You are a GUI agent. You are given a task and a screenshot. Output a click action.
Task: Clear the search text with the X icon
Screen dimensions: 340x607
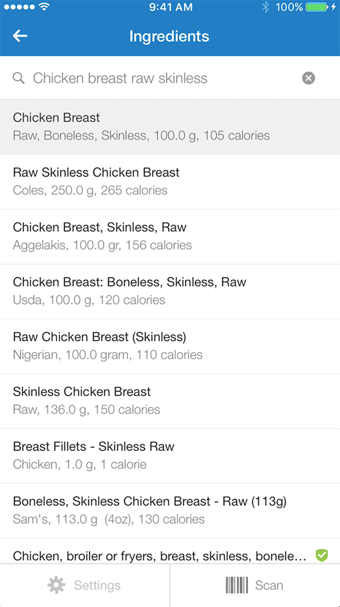coord(308,78)
